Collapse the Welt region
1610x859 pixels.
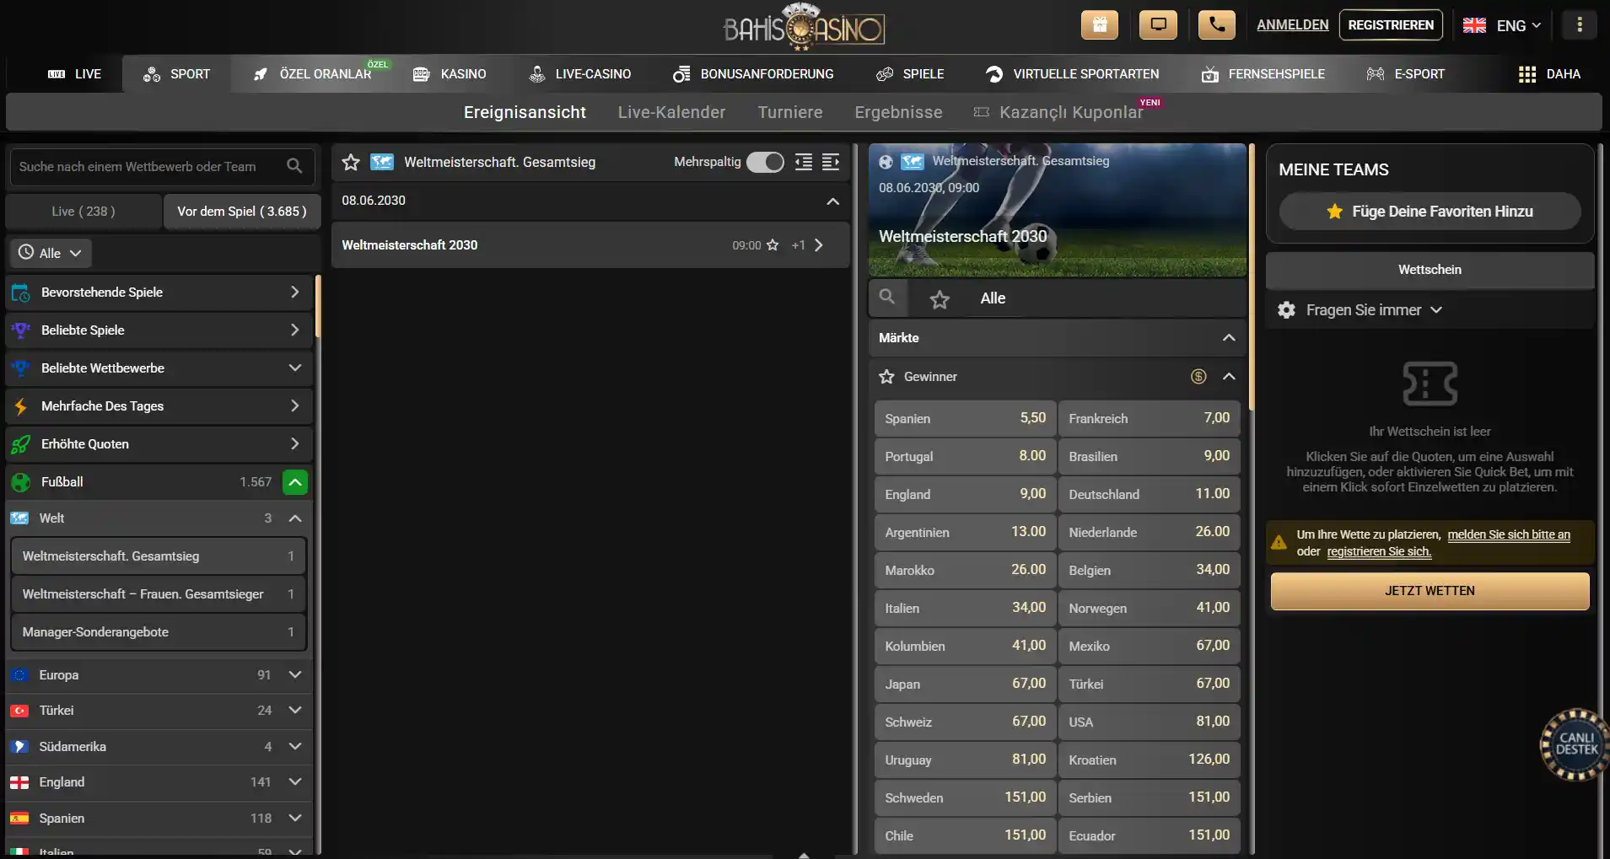pyautogui.click(x=295, y=518)
